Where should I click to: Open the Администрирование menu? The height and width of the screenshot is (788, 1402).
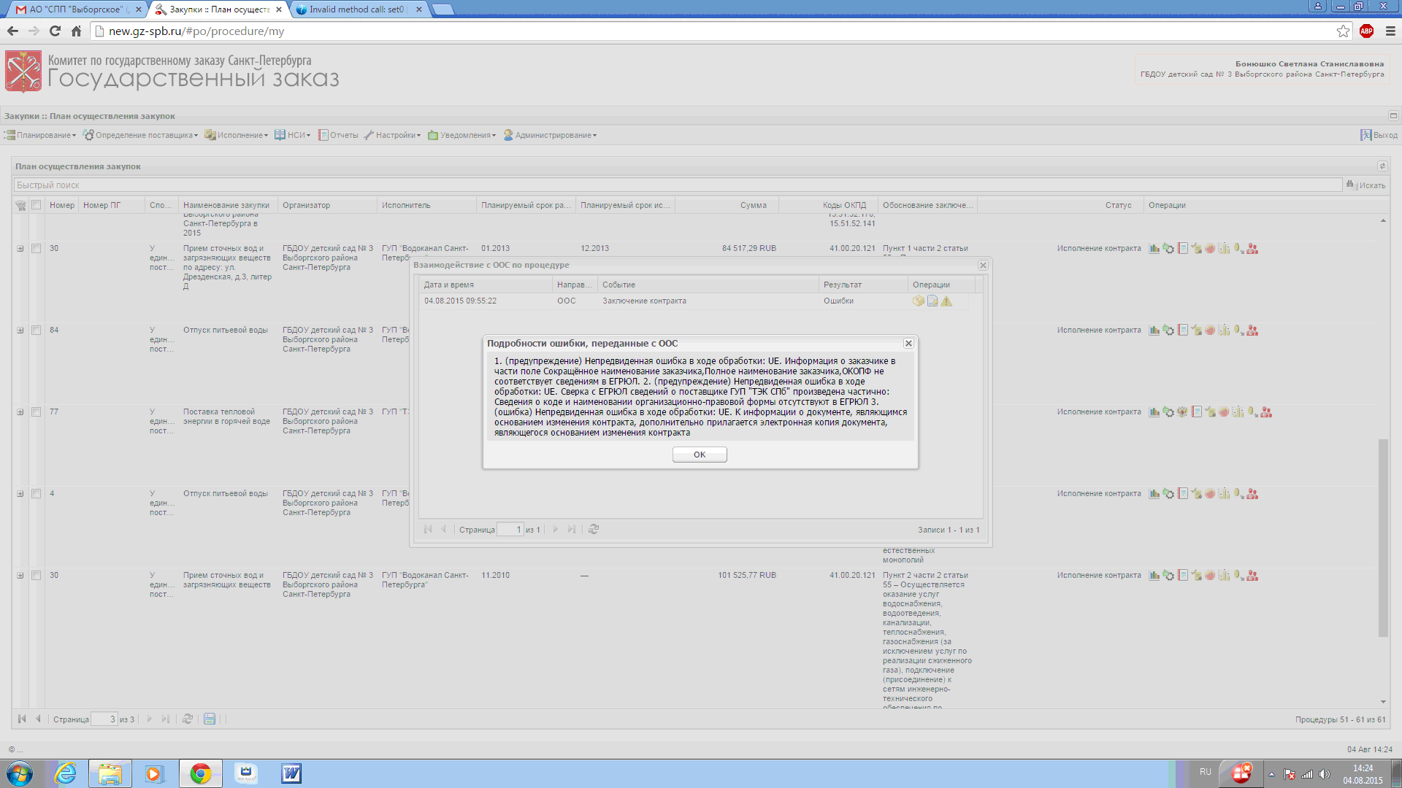(x=551, y=135)
